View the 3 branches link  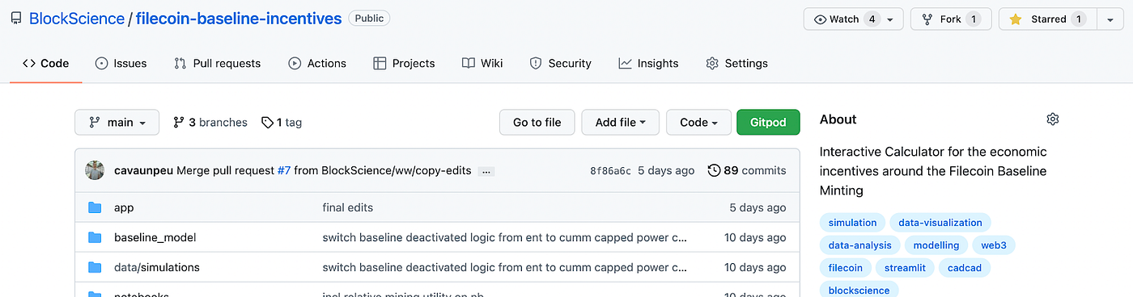[x=210, y=123]
